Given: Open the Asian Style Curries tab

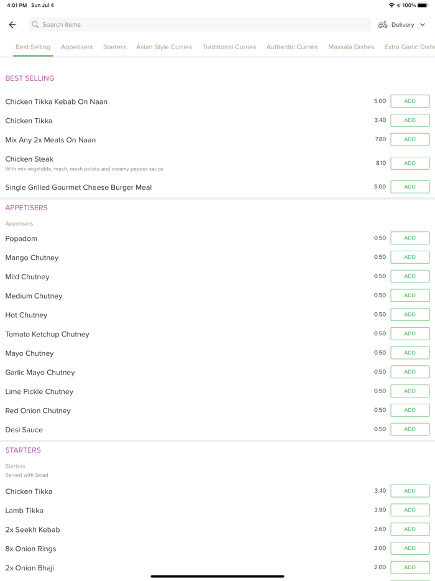Looking at the screenshot, I should tap(164, 47).
